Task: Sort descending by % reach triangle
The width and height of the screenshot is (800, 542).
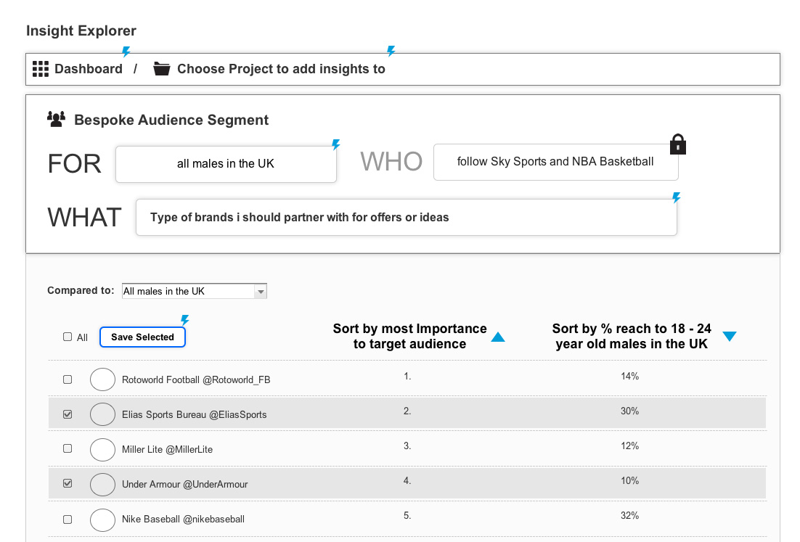Action: click(x=730, y=336)
